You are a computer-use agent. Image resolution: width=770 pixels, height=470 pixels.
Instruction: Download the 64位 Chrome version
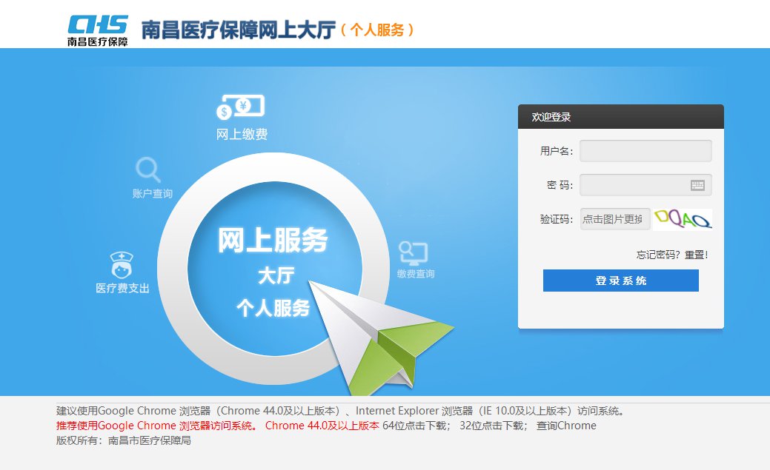pyautogui.click(x=416, y=426)
